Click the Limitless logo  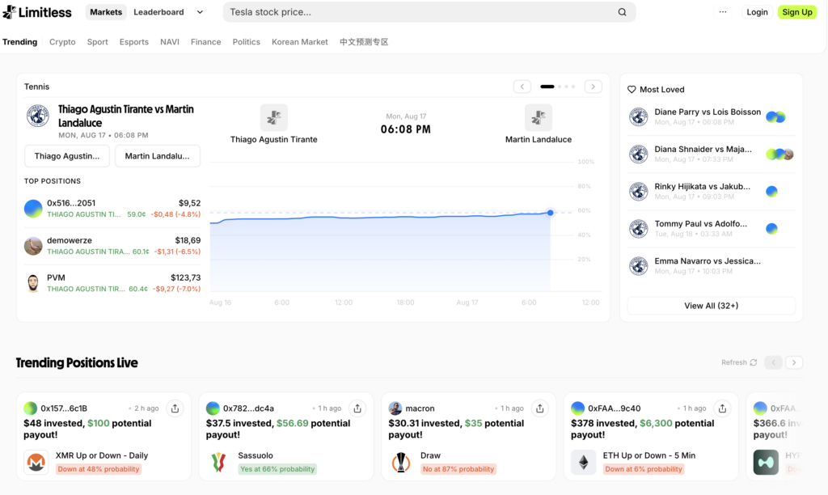click(x=37, y=12)
